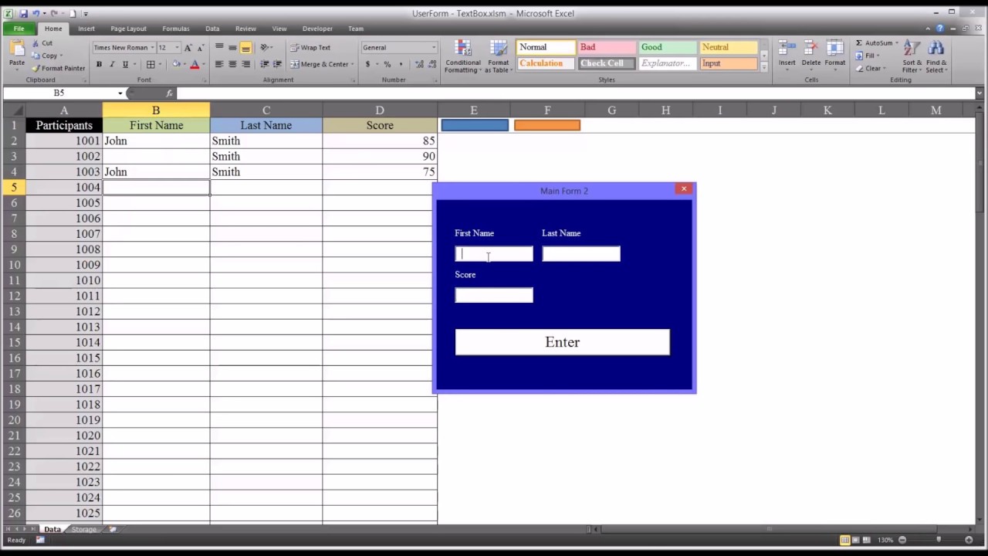Viewport: 988px width, 556px height.
Task: Switch to the View ribbon tab
Action: coord(279,29)
